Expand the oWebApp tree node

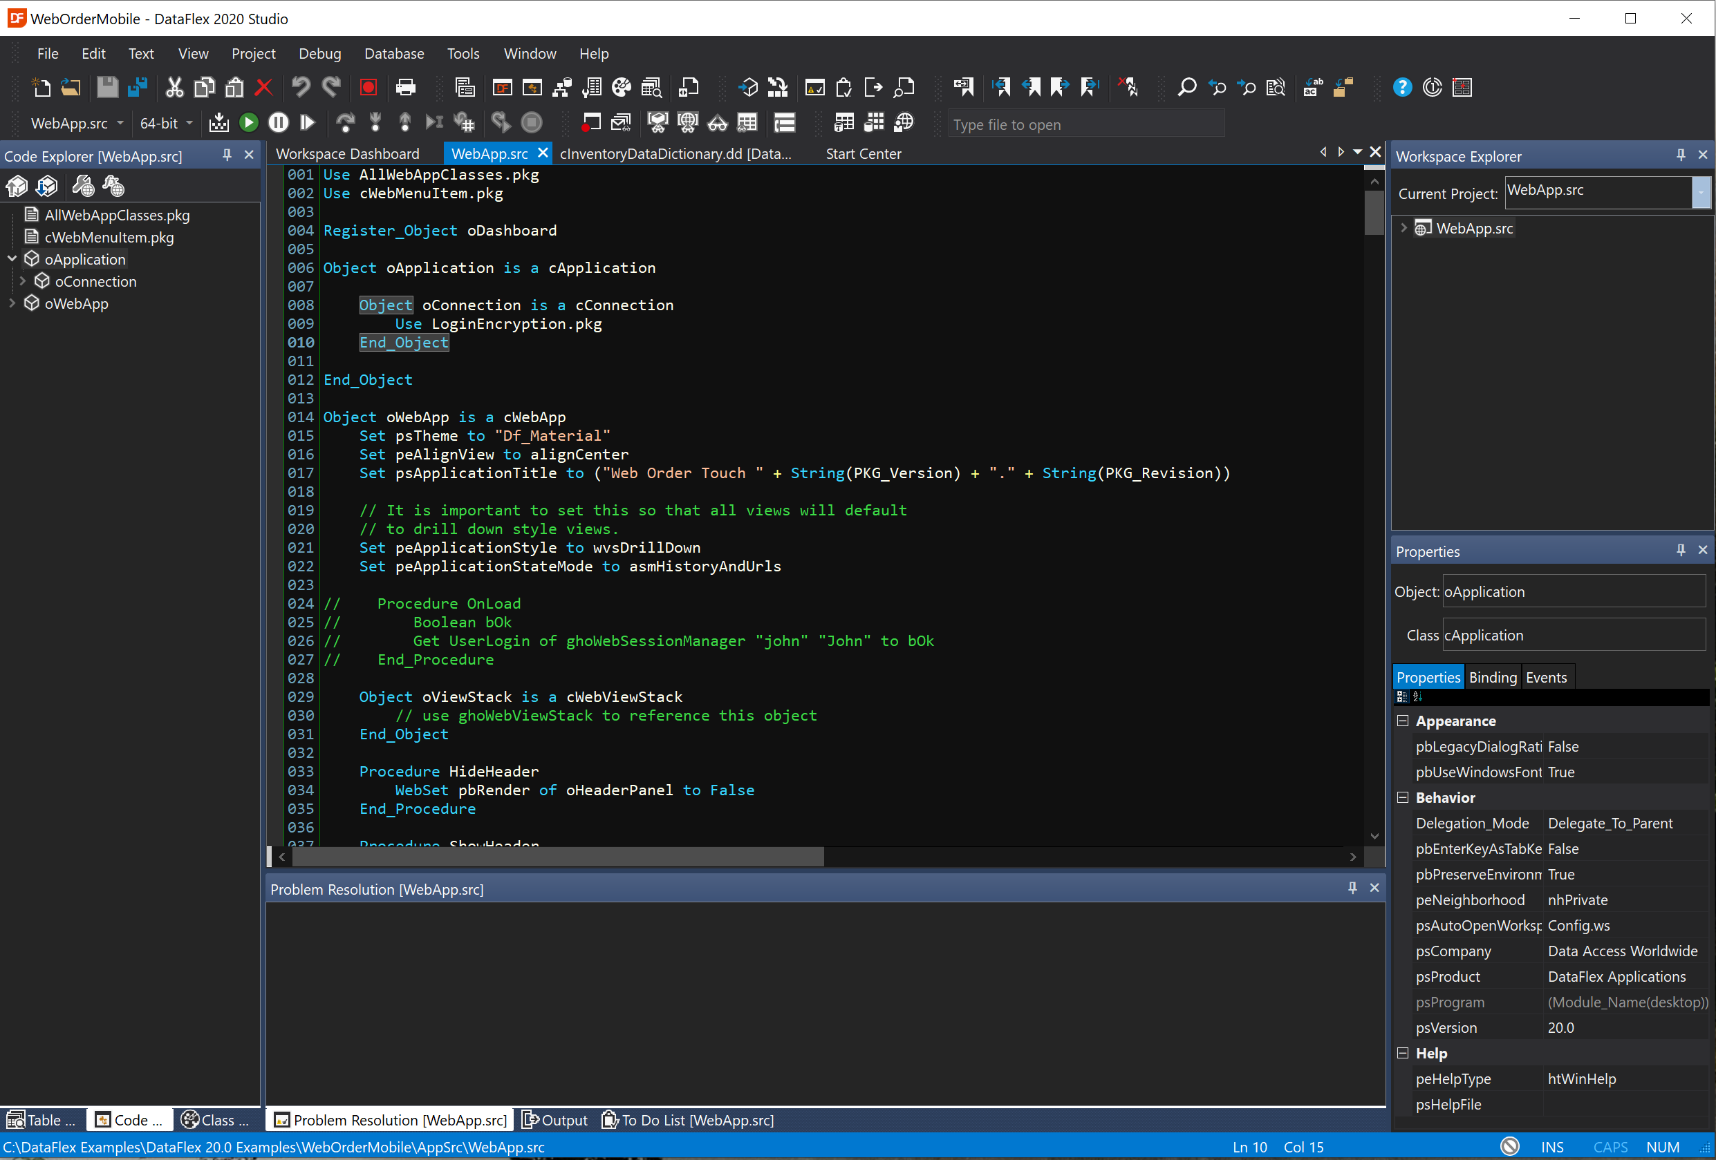pyautogui.click(x=12, y=303)
